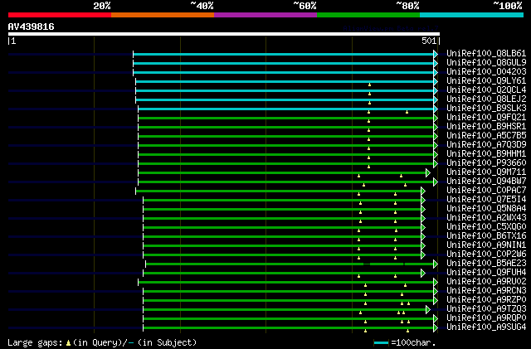Click the arrowhead ending the C5XQG0 alignment bar

[423, 228]
